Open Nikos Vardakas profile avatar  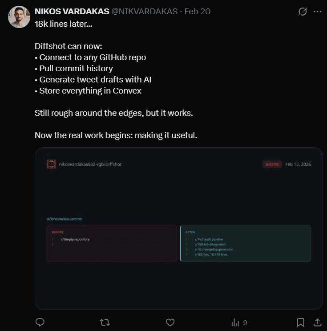pos(19,17)
